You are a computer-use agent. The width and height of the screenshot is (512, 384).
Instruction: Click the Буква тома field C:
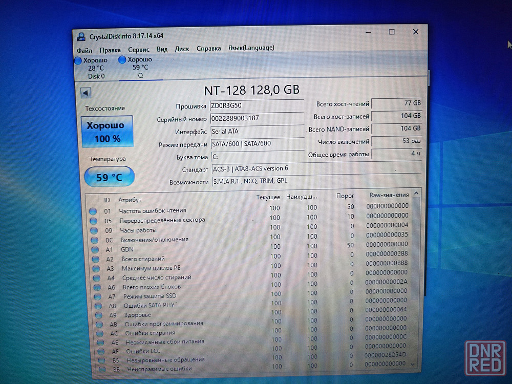(258, 157)
